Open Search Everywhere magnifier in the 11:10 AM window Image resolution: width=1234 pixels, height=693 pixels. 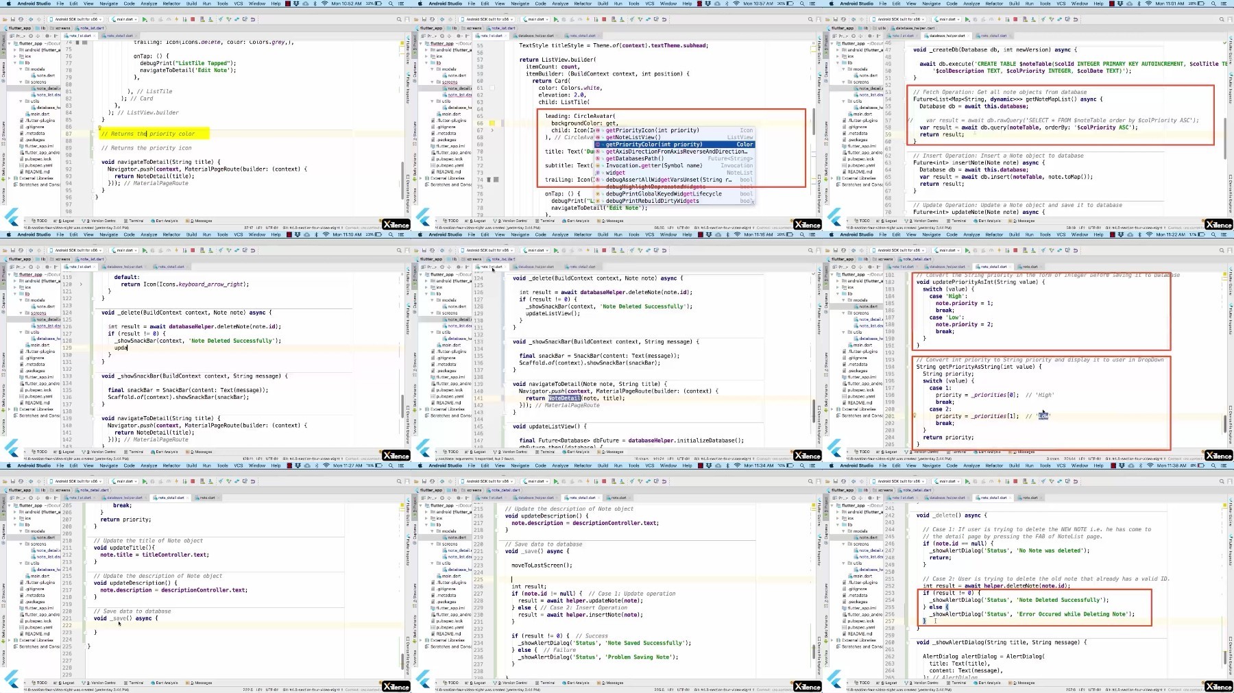pos(399,250)
